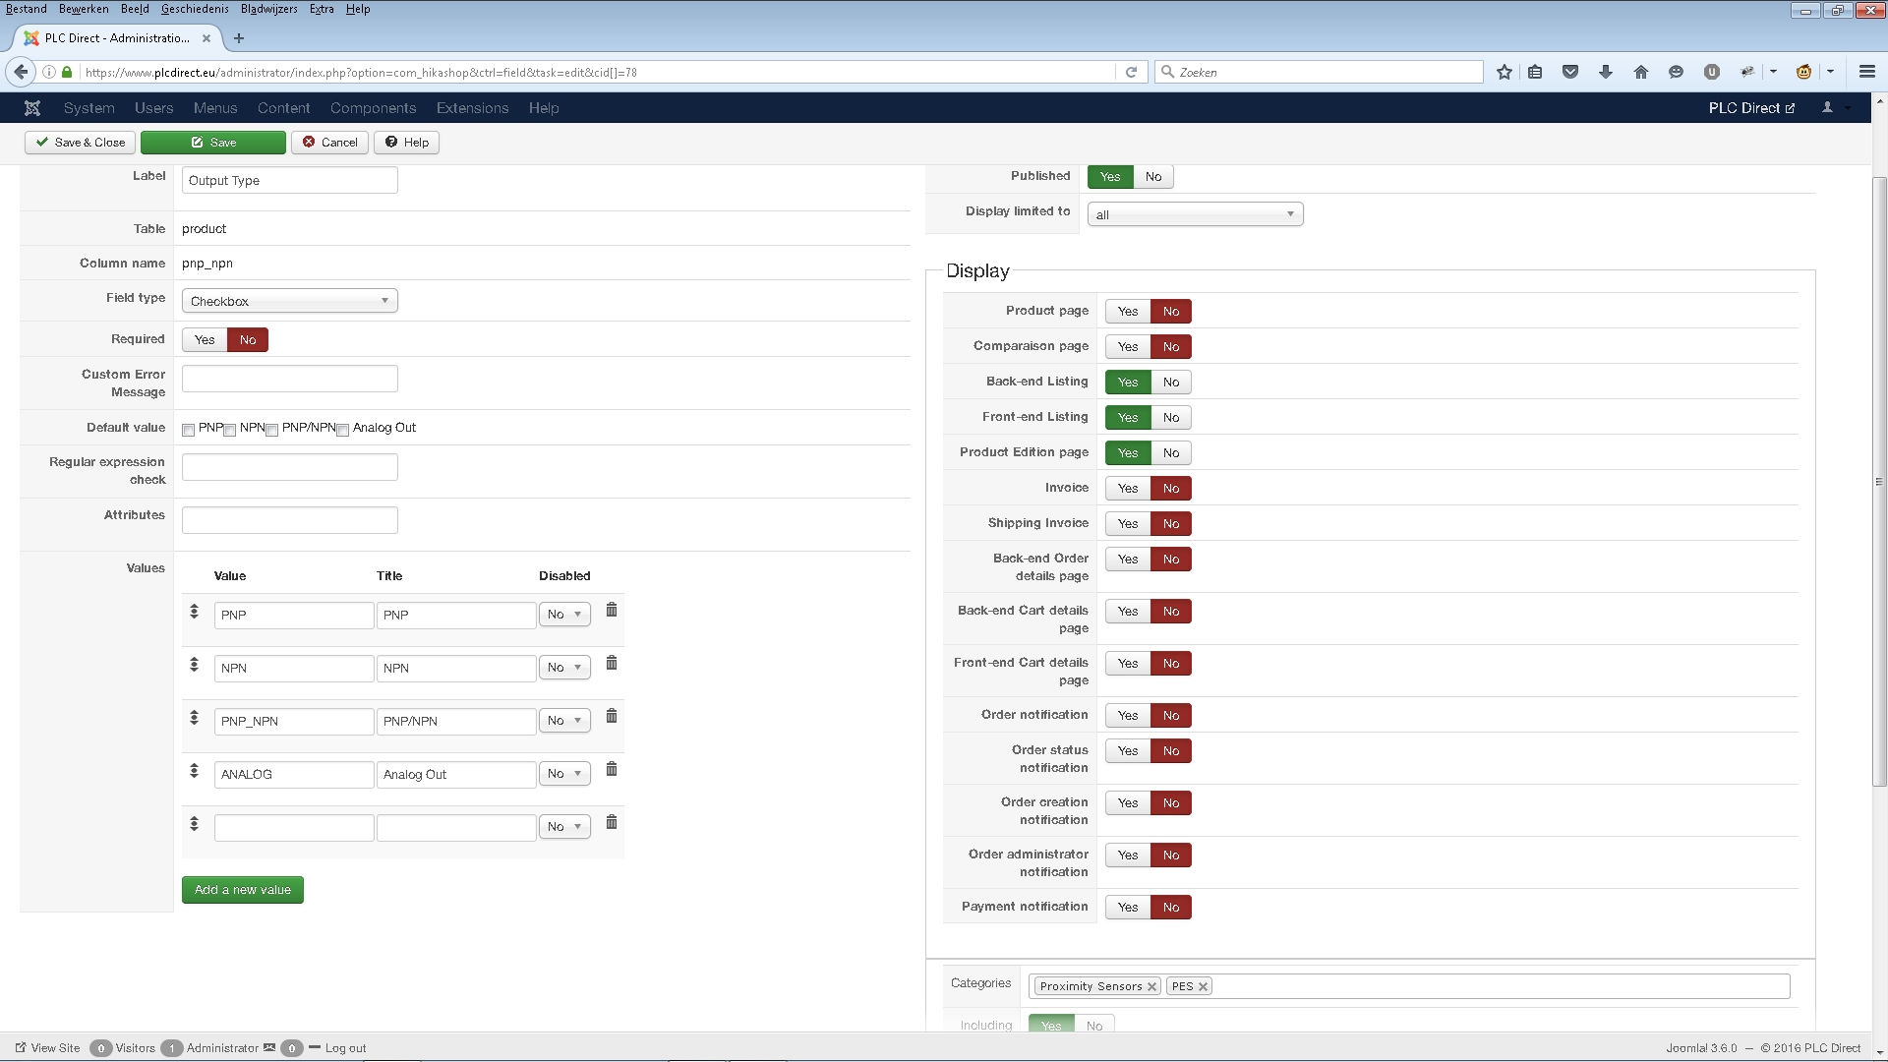Image resolution: width=1888 pixels, height=1062 pixels.
Task: Bookmark this page with star icon
Action: 1504,72
